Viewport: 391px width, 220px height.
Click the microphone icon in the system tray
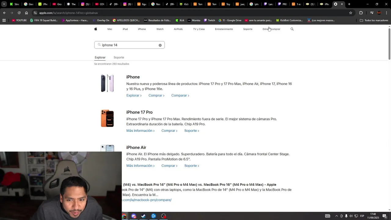click(x=346, y=216)
